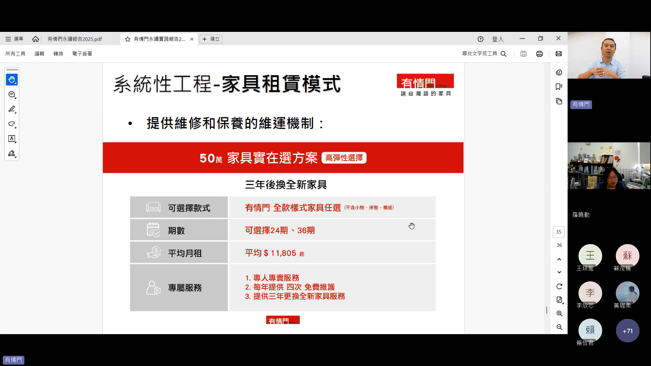Image resolution: width=651 pixels, height=366 pixels.
Task: Zoom in using magnifier plus icon
Action: pos(559,313)
